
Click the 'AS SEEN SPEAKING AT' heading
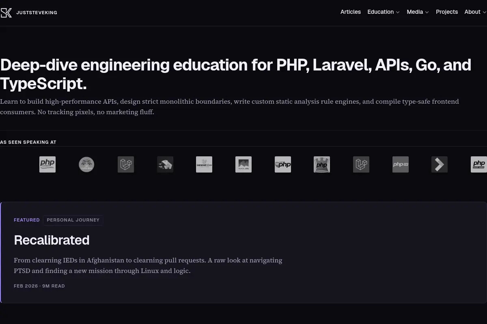click(28, 142)
